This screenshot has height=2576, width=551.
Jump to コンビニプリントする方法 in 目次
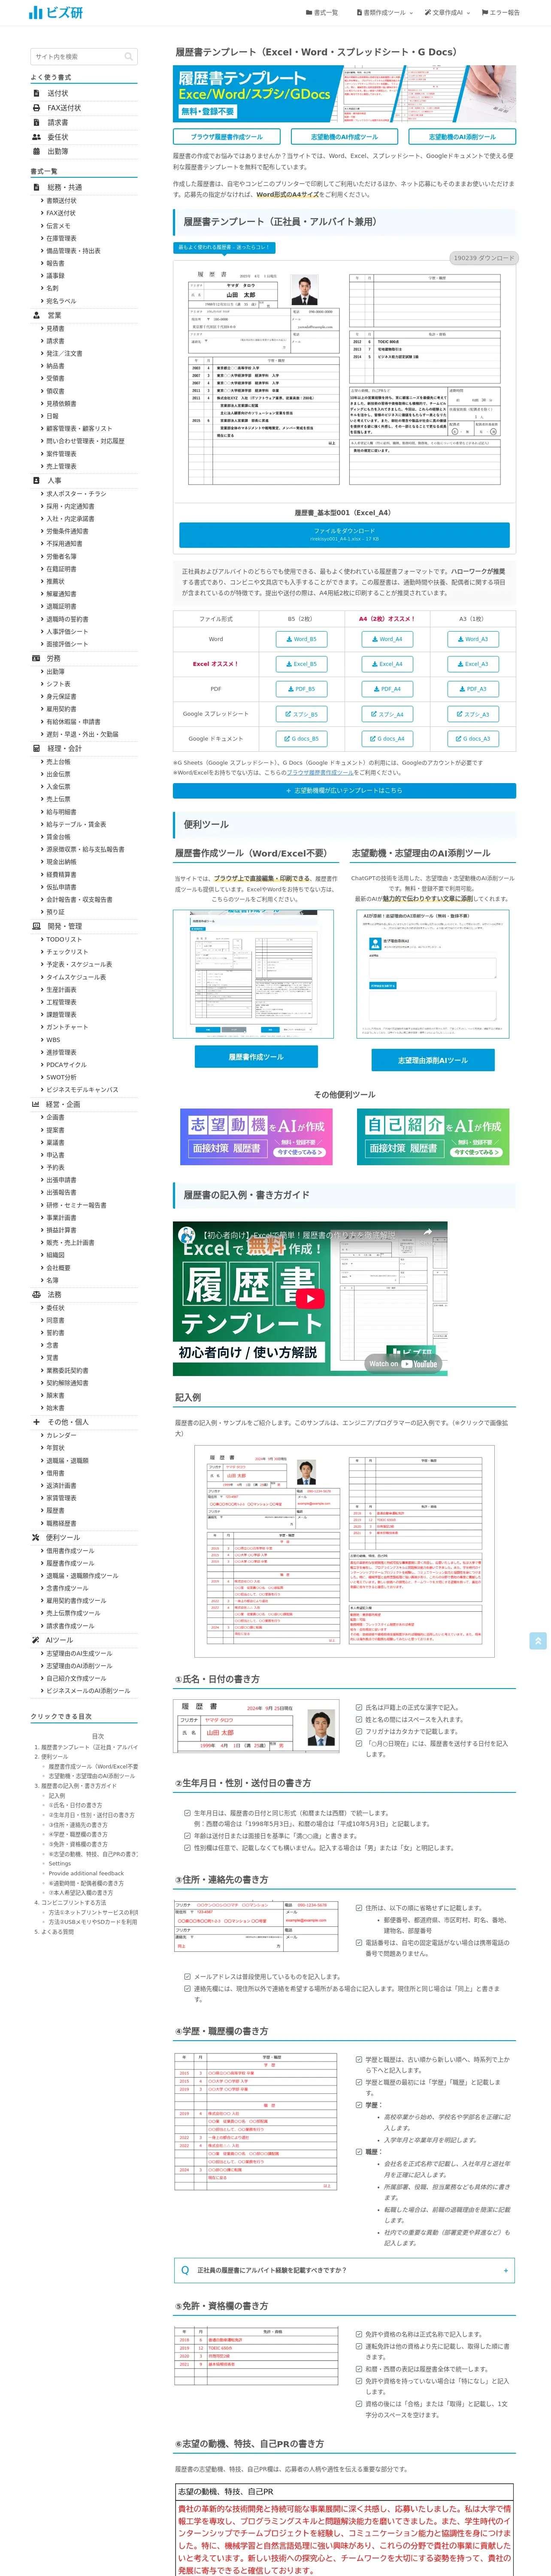point(73,1903)
